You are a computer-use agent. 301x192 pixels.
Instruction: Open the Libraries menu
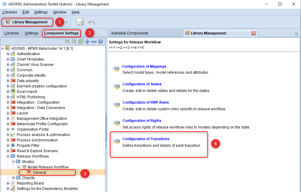[10, 12]
